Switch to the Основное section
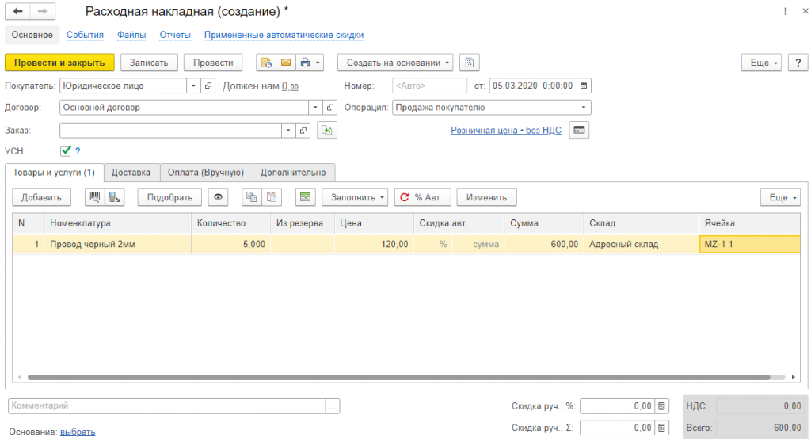This screenshot has height=445, width=811. coord(32,35)
